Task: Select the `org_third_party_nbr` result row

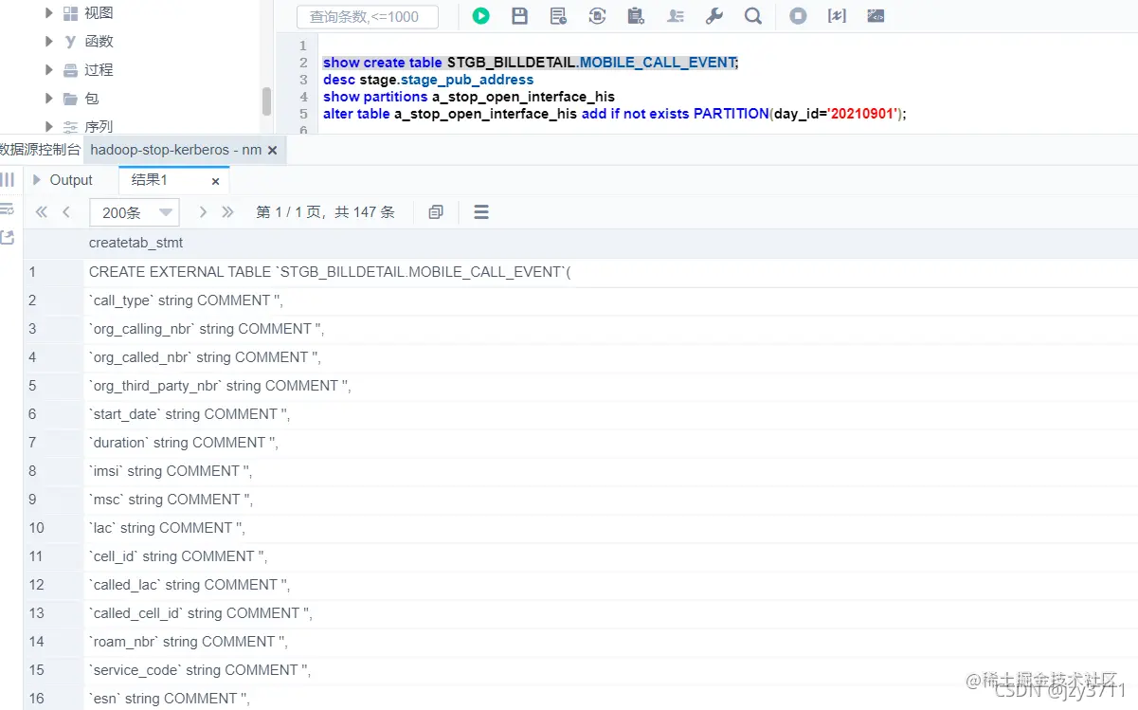Action: tap(580, 386)
